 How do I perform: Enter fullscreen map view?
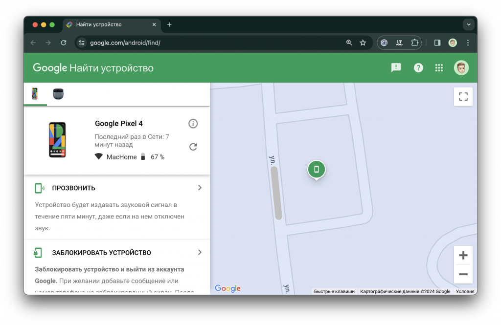tap(463, 96)
